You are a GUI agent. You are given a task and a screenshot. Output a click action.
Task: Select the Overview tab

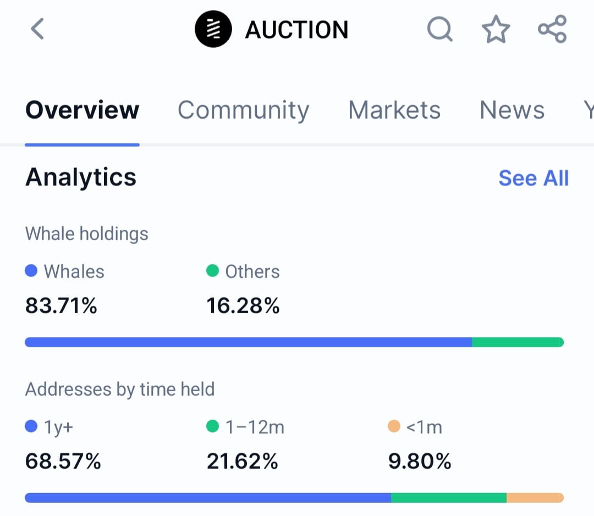pyautogui.click(x=82, y=110)
